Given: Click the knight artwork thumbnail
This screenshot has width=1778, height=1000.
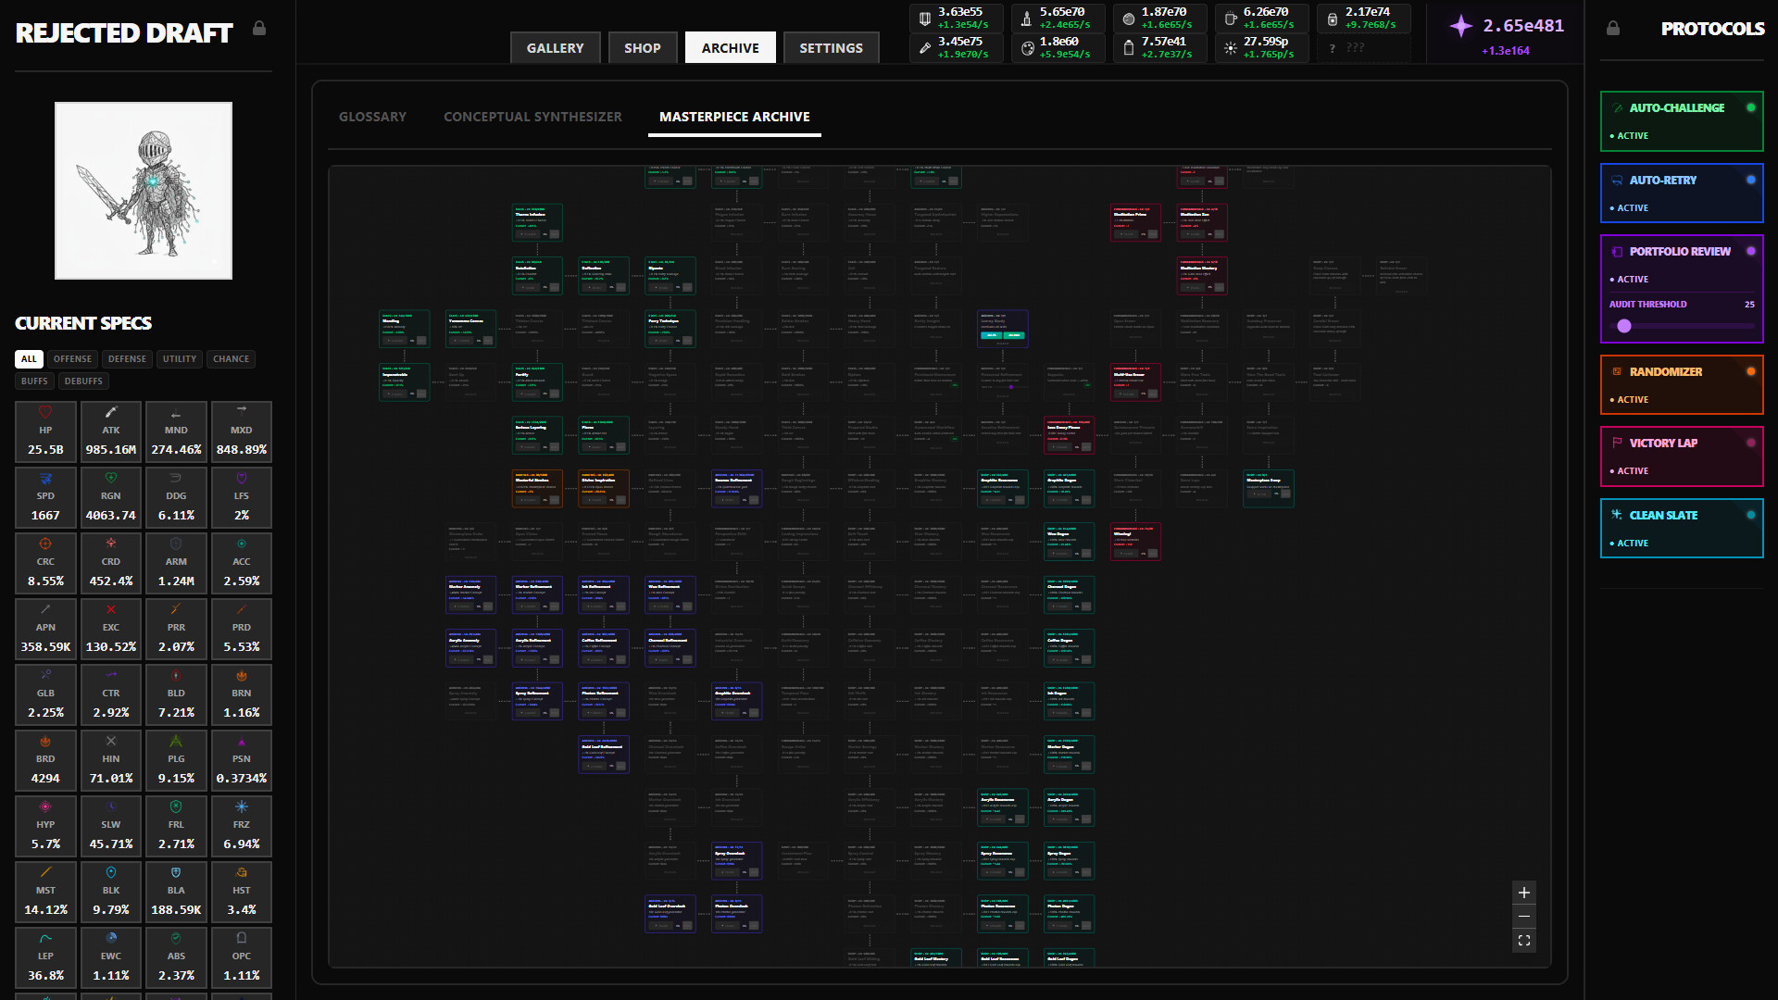Looking at the screenshot, I should 144,191.
